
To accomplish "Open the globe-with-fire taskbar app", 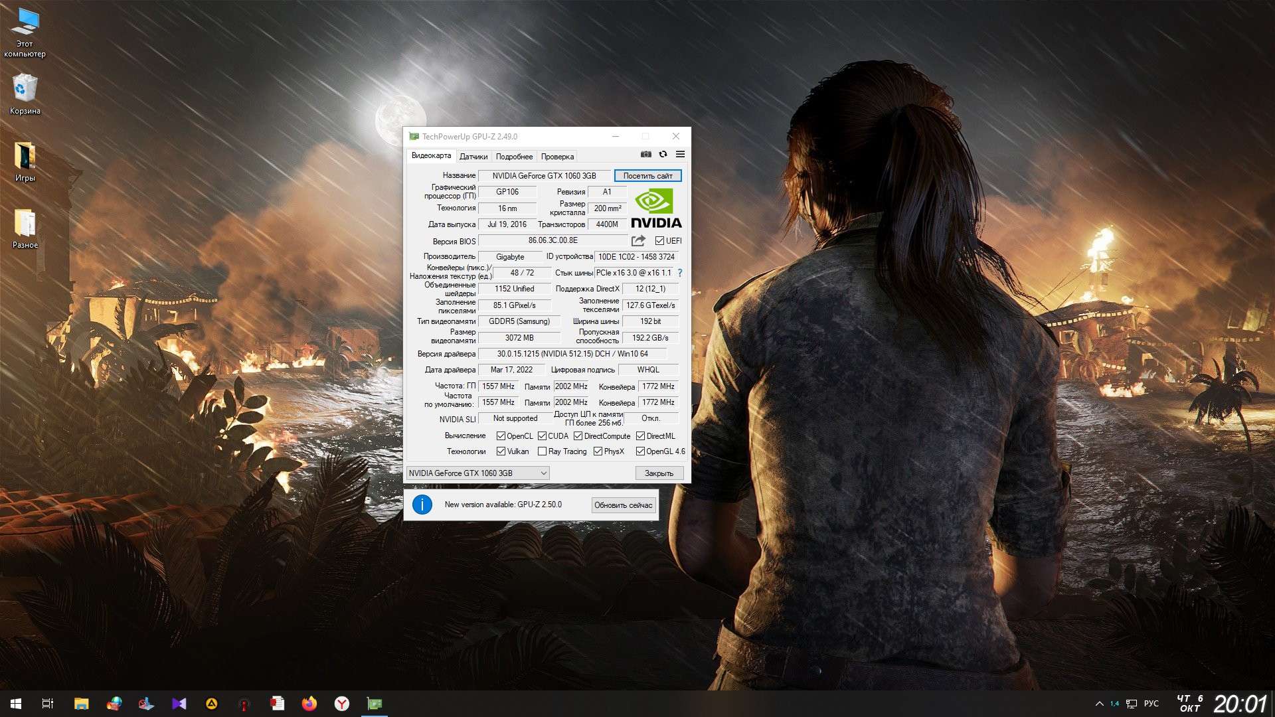I will point(114,704).
